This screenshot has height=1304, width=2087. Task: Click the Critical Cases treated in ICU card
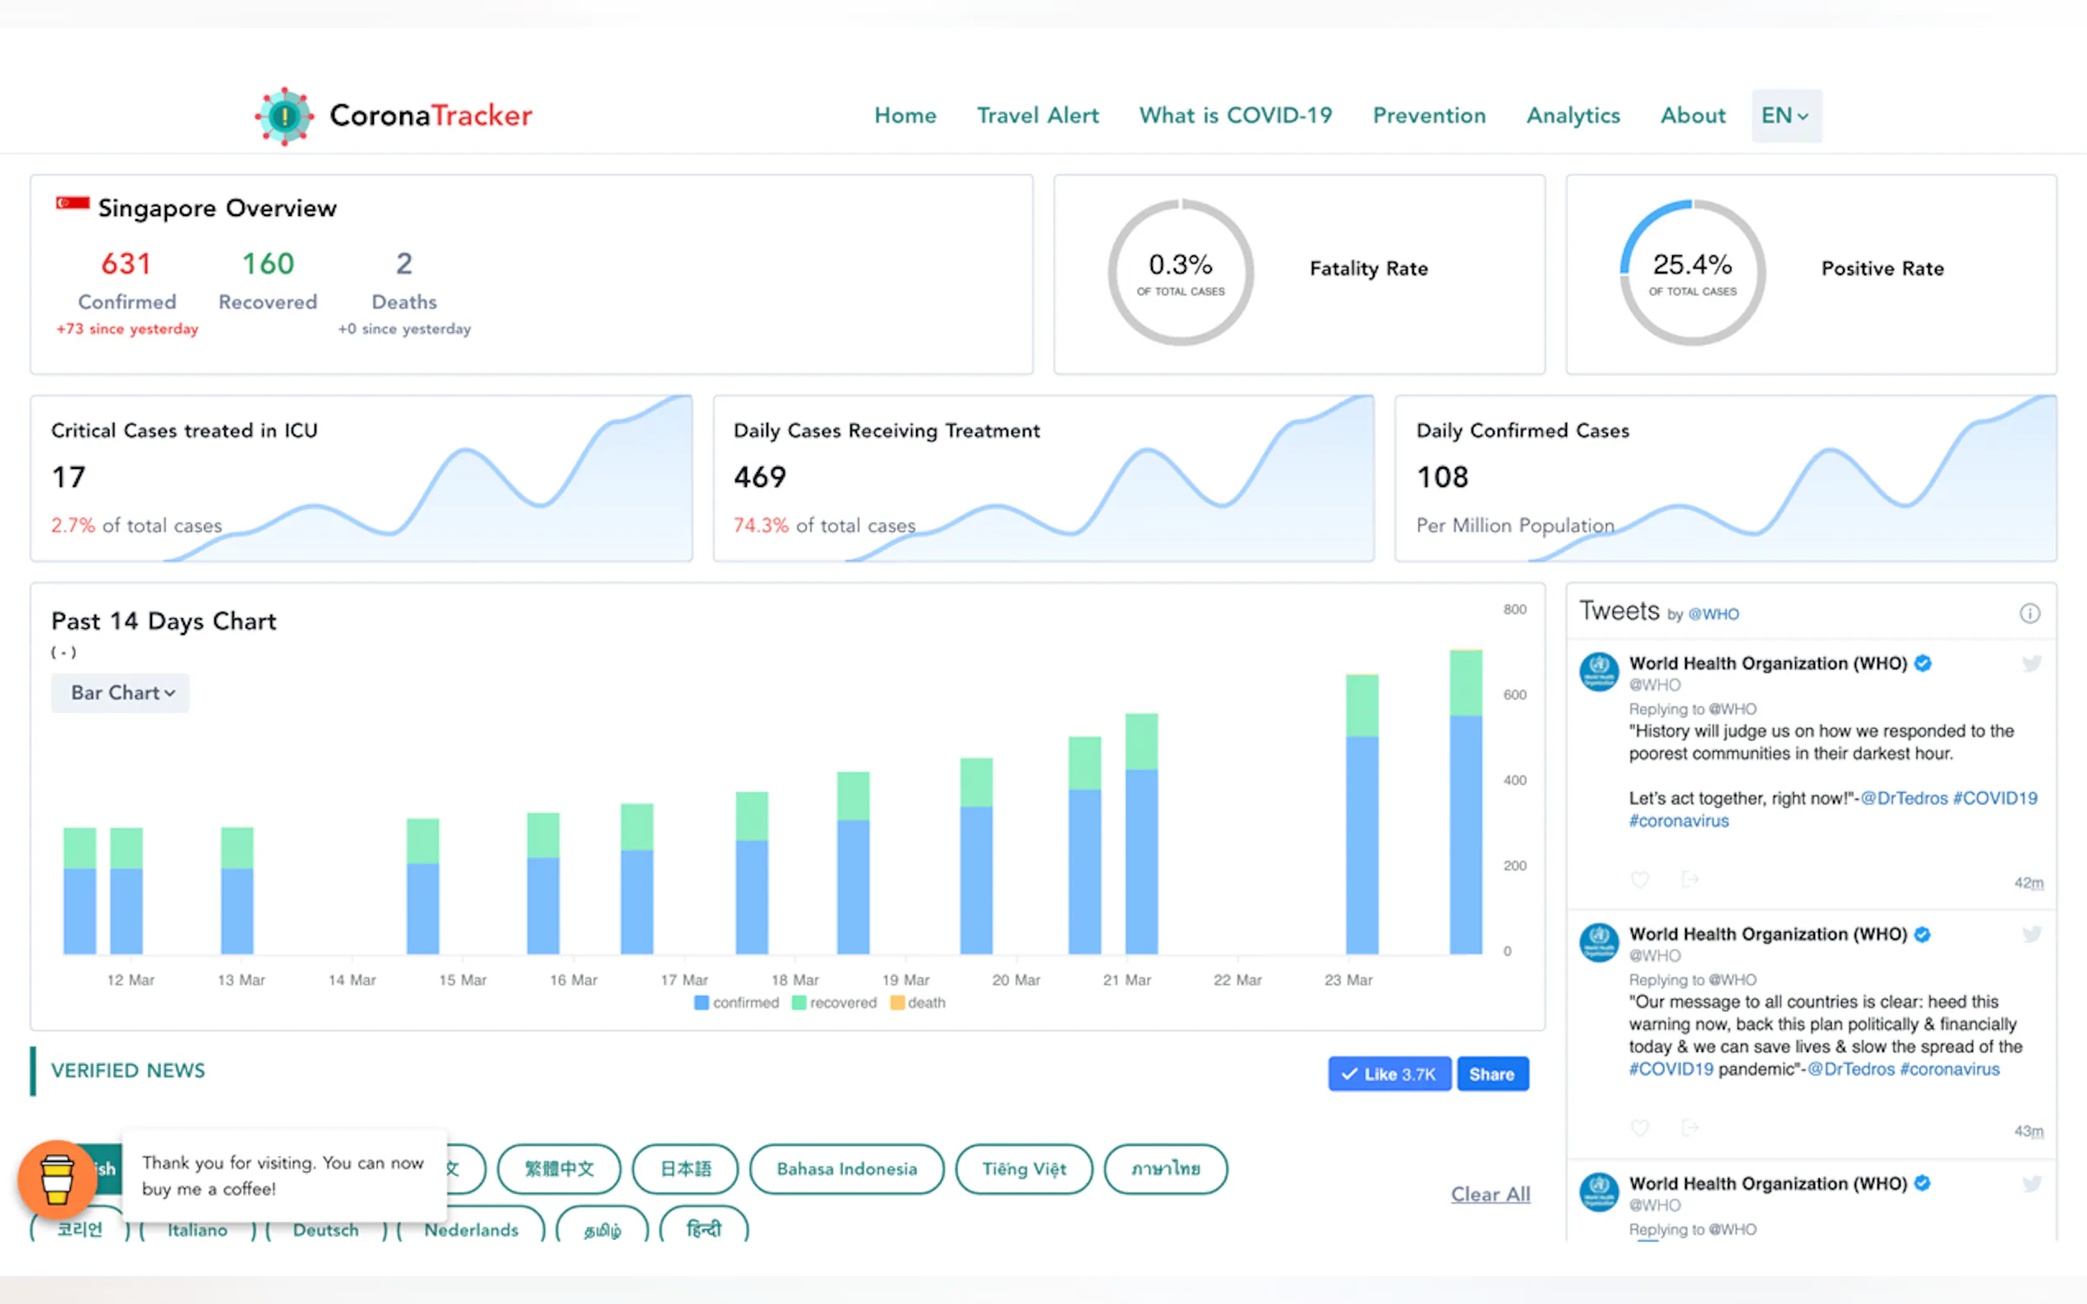click(x=361, y=479)
